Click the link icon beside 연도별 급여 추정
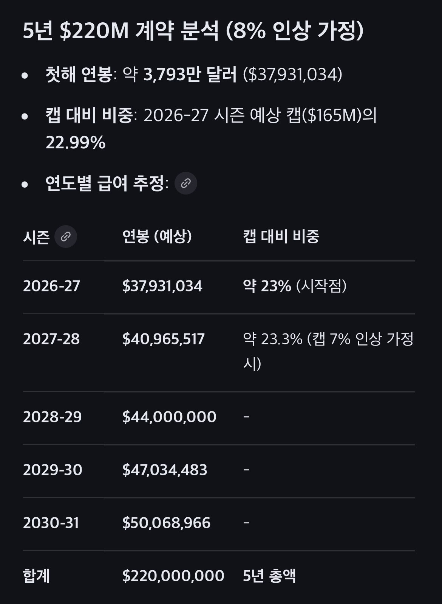Screen dimensions: 442x604 point(185,183)
